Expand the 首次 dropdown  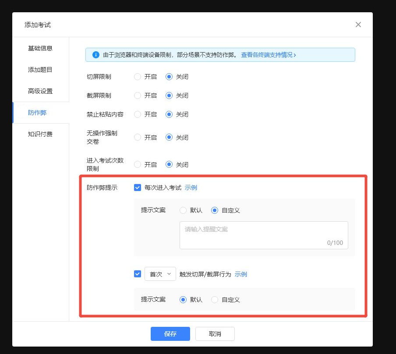[160, 274]
